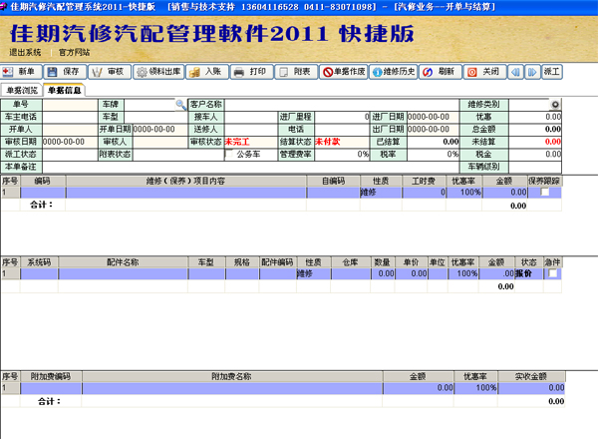Screen dimensions: 598x439
Task: Toggle the 公务车 checkbox
Action: pyautogui.click(x=229, y=154)
